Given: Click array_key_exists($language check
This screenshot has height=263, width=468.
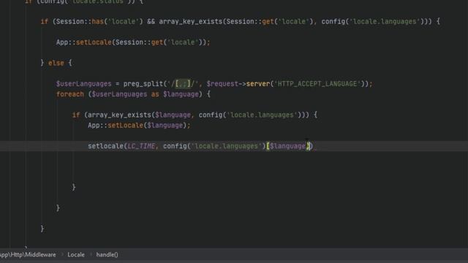Looking at the screenshot, I should tap(140, 115).
